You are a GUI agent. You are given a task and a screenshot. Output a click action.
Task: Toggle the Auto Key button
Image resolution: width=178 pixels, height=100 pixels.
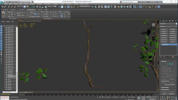pos(144,97)
